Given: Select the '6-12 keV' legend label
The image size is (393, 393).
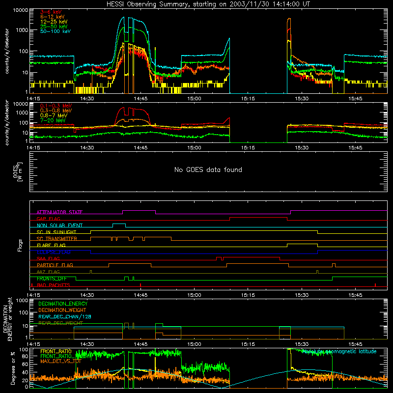Looking at the screenshot, I should (x=53, y=17).
